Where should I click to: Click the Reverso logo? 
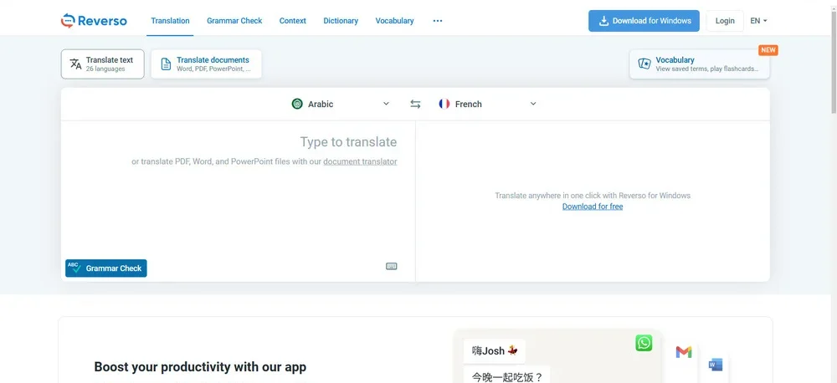pyautogui.click(x=94, y=21)
